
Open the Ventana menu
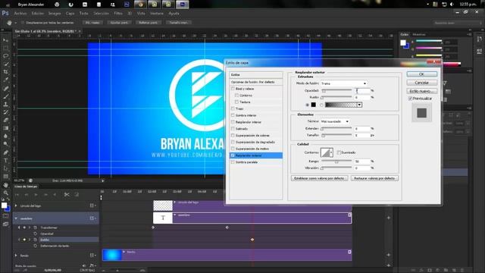[x=157, y=14]
